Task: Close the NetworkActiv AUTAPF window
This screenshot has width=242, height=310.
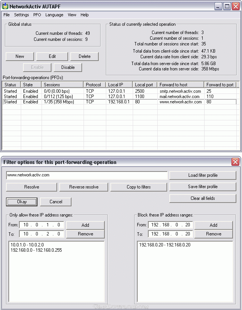Action: pyautogui.click(x=236, y=6)
